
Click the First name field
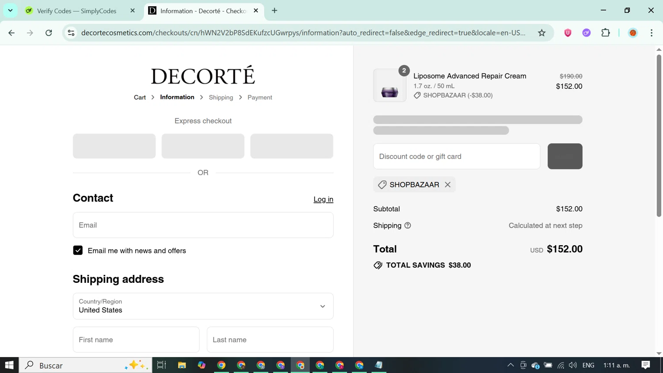(x=136, y=339)
